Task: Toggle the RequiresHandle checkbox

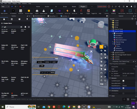Action: click(123, 88)
